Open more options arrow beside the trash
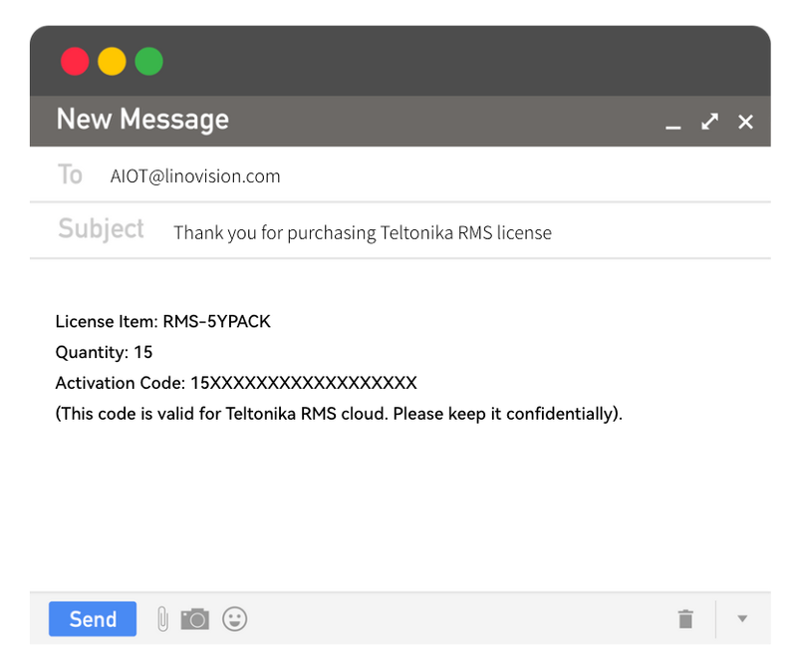Screen dimensions: 797x672 [742, 619]
